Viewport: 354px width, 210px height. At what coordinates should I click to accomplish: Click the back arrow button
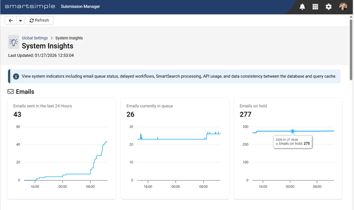(x=11, y=21)
